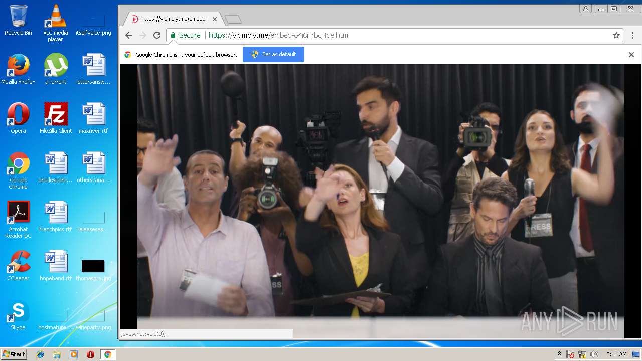Select articlesparti... document icon

[56, 167]
